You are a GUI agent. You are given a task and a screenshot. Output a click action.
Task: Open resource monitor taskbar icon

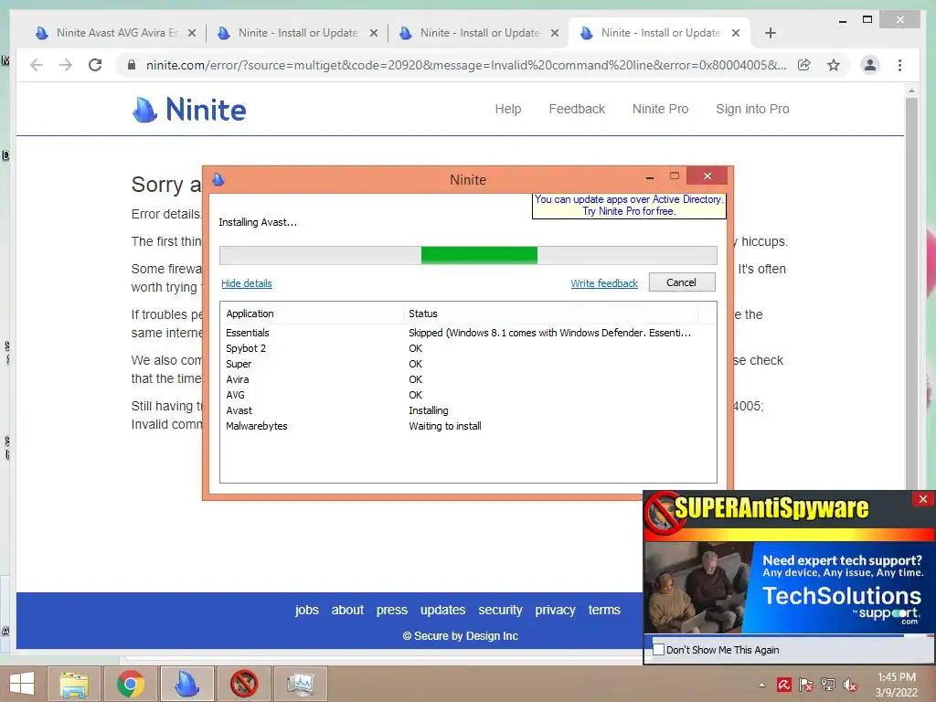pyautogui.click(x=300, y=684)
